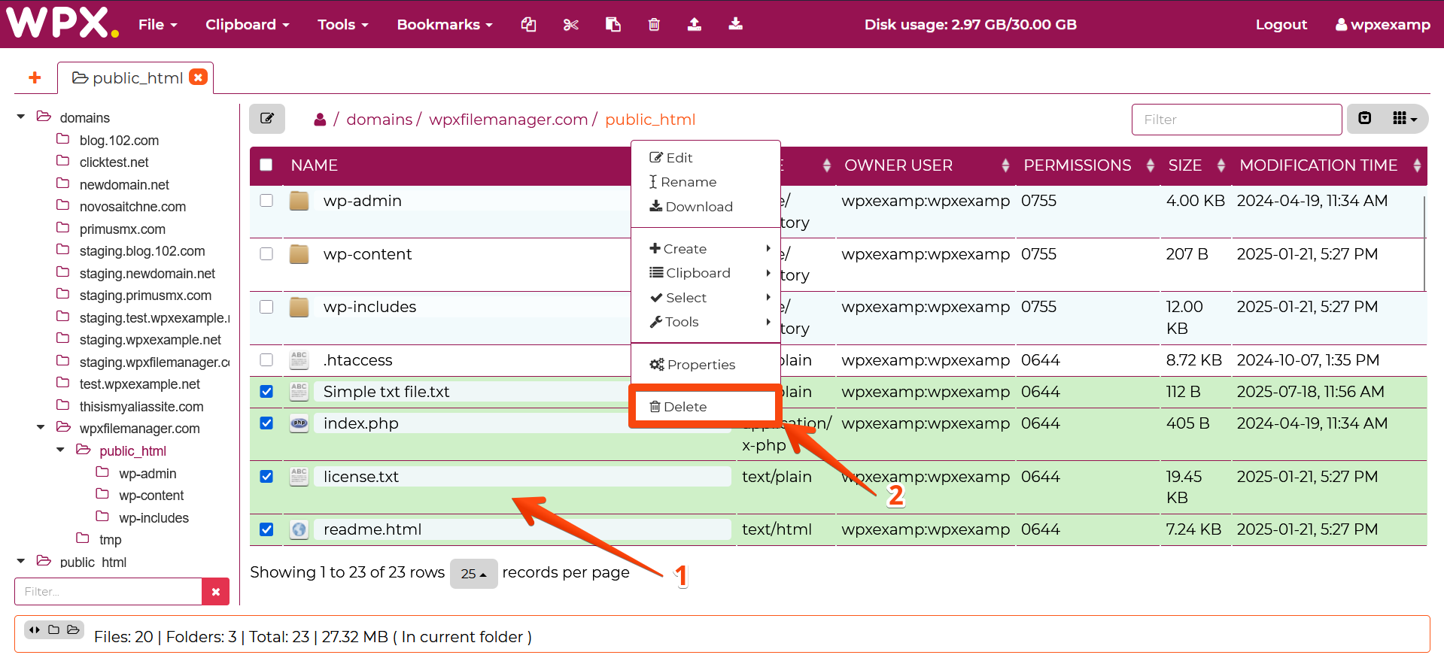Click the collapse sidebar arrows icon

tap(35, 630)
